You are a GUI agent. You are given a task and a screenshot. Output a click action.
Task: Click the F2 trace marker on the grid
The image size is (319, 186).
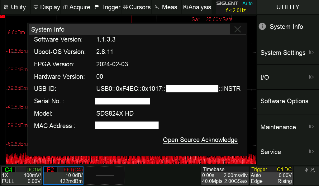tap(2, 16)
